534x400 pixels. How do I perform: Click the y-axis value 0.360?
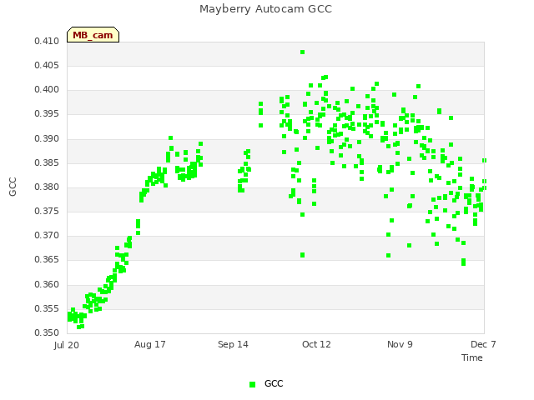coord(47,284)
